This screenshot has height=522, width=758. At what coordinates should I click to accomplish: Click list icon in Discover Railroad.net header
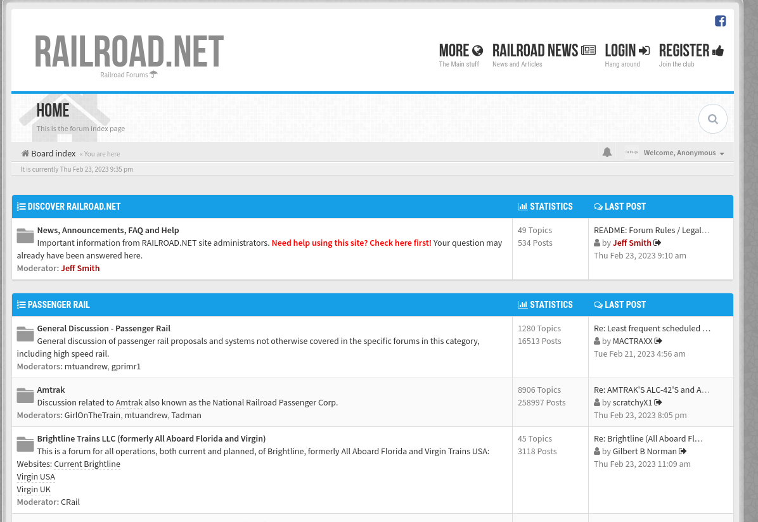(x=22, y=207)
